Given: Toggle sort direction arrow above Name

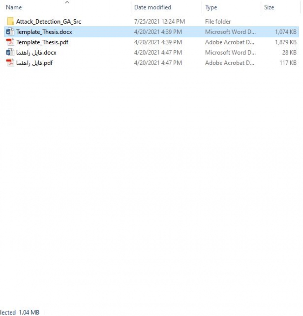Looking at the screenshot, I should coord(67,2).
